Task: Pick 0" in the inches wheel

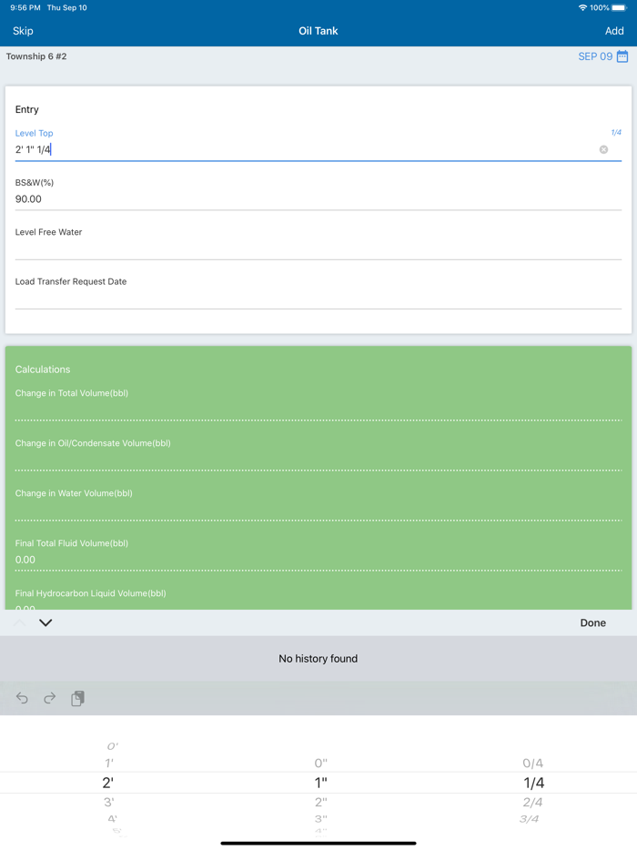Action: point(321,764)
